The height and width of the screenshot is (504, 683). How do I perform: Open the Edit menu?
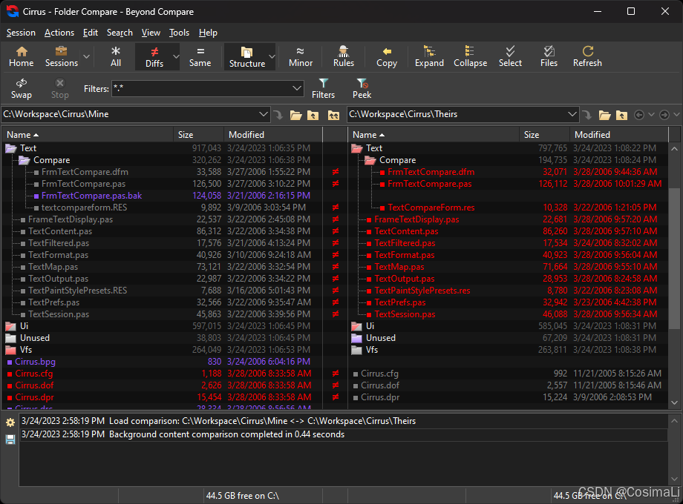(x=90, y=33)
